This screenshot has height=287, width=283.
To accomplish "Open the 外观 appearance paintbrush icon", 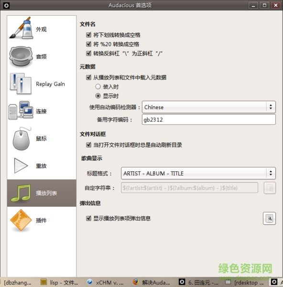I will (x=21, y=28).
